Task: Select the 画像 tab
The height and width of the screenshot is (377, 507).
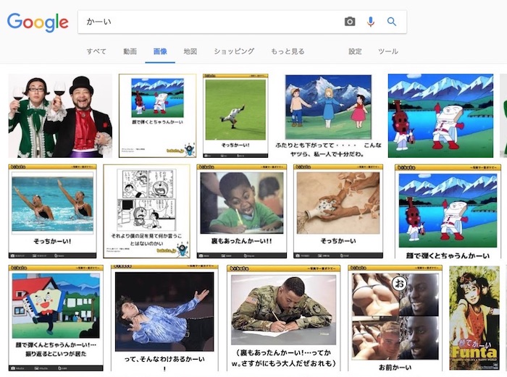Action: (160, 51)
